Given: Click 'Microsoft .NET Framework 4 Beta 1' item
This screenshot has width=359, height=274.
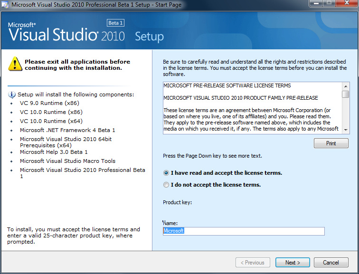Looking at the screenshot, I should [67, 130].
